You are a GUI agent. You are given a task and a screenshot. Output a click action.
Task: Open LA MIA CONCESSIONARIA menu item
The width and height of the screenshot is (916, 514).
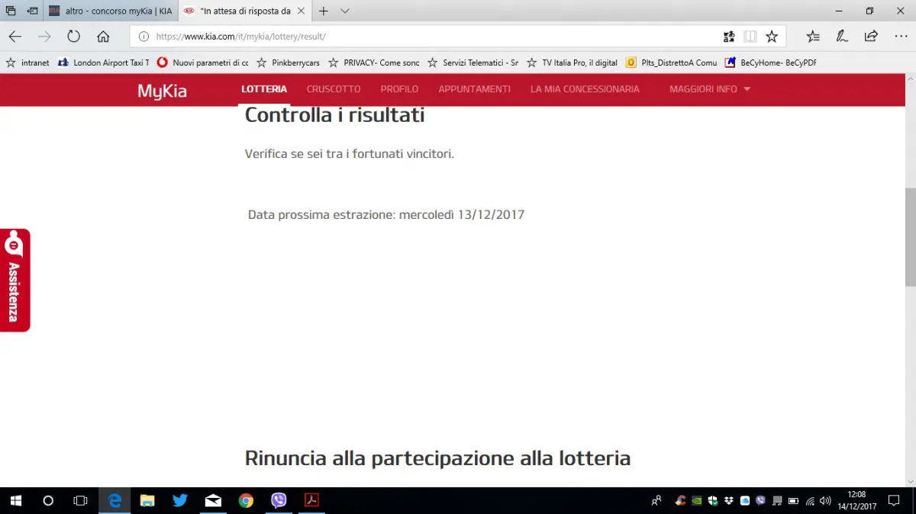point(585,89)
